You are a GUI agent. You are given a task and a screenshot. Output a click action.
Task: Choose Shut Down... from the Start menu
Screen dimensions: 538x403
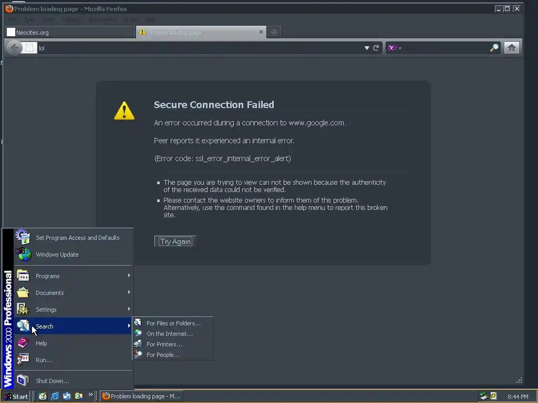coord(74,381)
